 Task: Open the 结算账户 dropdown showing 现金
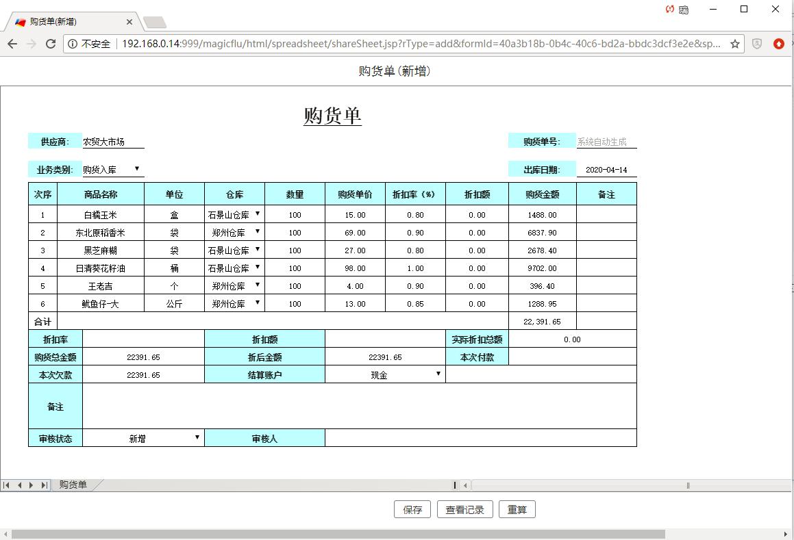438,374
